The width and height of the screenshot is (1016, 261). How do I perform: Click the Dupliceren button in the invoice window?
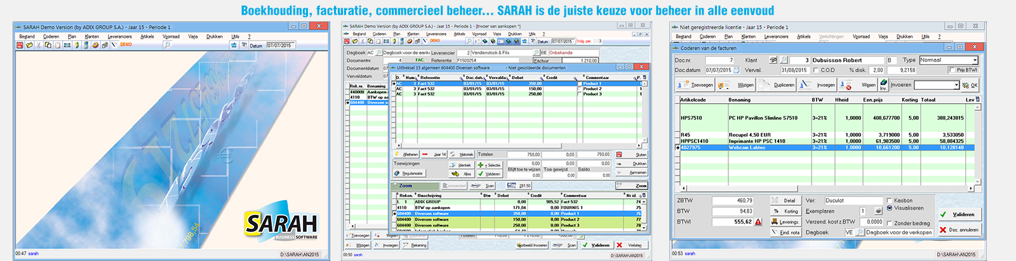[776, 85]
